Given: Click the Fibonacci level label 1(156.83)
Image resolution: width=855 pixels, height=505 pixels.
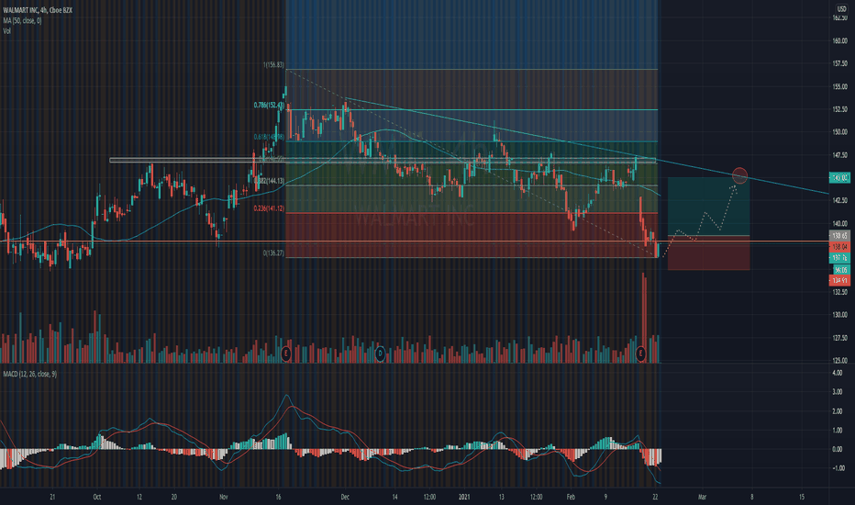Looking at the screenshot, I should pos(273,65).
